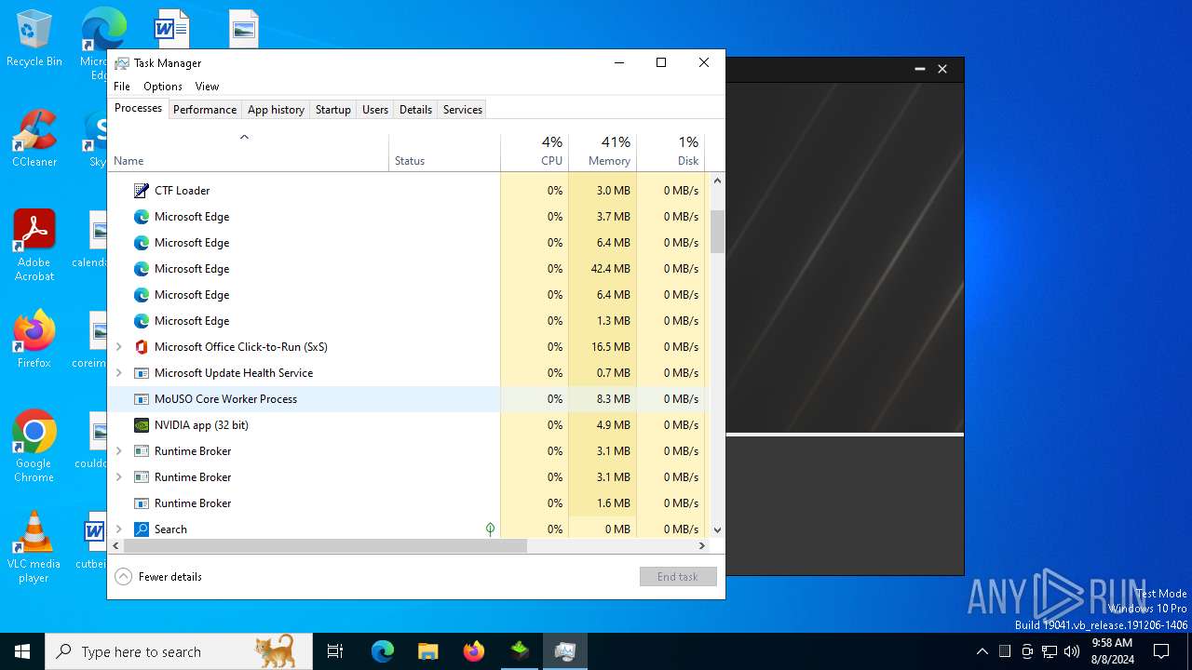Open Adobe Acrobat desktop shortcut
This screenshot has height=670, width=1192.
coord(34,246)
